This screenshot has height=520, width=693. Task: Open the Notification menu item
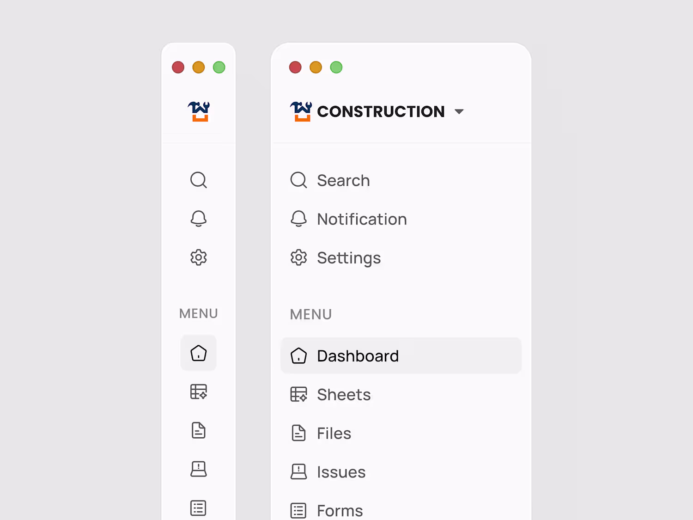coord(362,219)
